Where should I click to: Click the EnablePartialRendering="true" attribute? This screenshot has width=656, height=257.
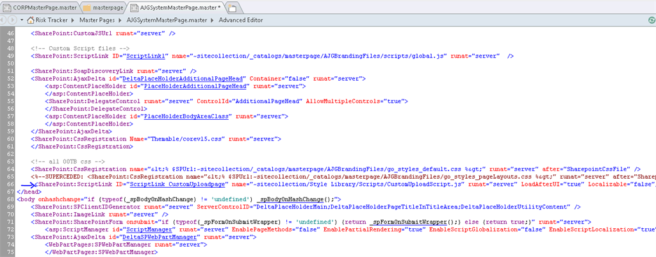pyautogui.click(x=374, y=229)
